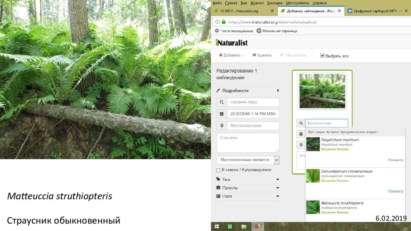Open the Файл menu
This screenshot has width=411, height=231.
(x=217, y=3)
